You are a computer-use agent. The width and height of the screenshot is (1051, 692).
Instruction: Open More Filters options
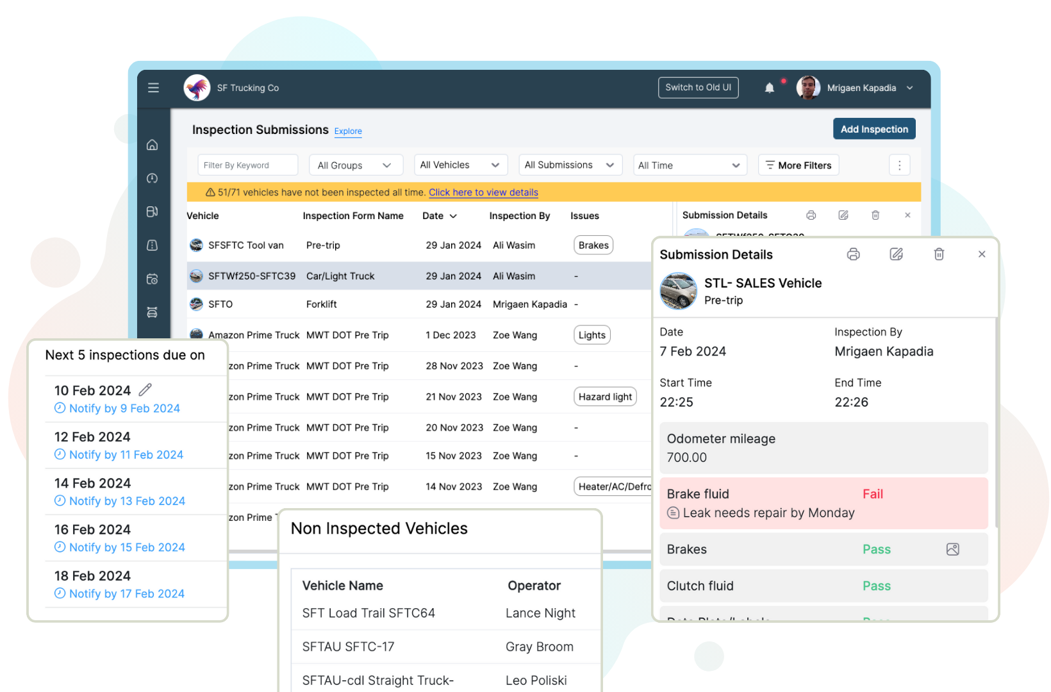pyautogui.click(x=798, y=165)
